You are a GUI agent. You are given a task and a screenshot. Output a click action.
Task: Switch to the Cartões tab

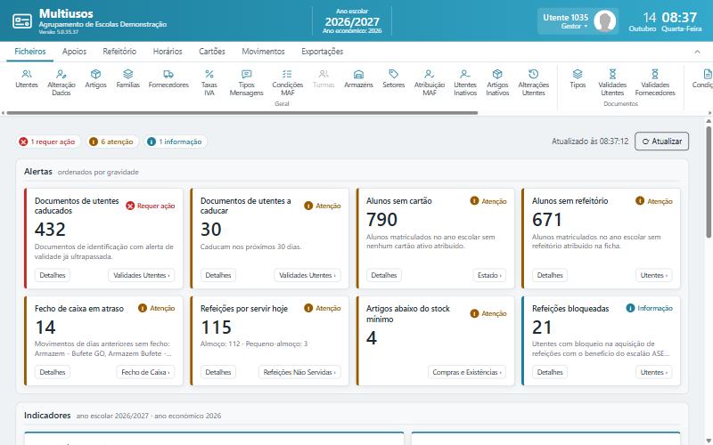pos(212,52)
